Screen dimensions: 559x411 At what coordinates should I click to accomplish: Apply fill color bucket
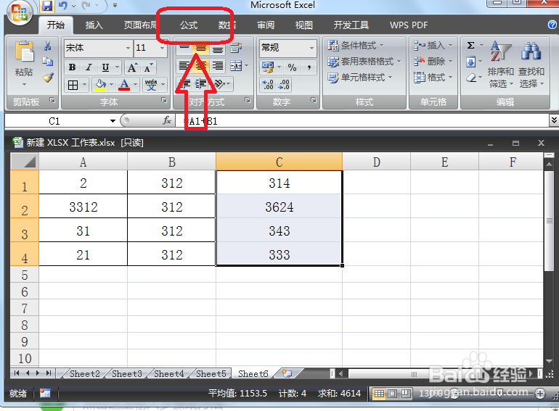pos(100,85)
